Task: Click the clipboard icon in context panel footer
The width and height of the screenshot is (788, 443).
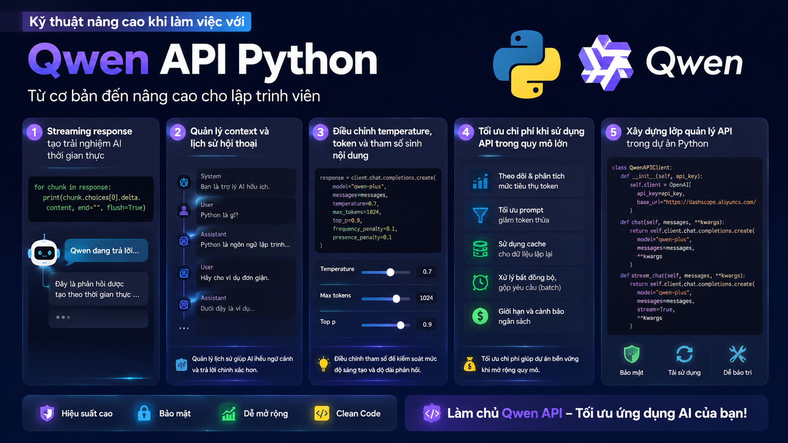Action: point(181,364)
